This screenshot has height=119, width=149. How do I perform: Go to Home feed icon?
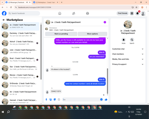(x=60, y=13)
